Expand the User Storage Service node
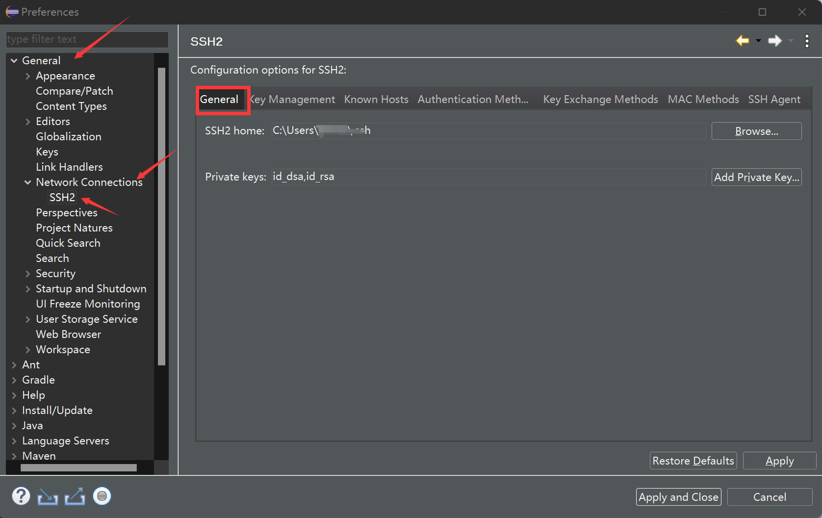822x518 pixels. (28, 319)
